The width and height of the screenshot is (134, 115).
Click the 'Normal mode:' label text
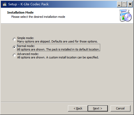point(26,46)
